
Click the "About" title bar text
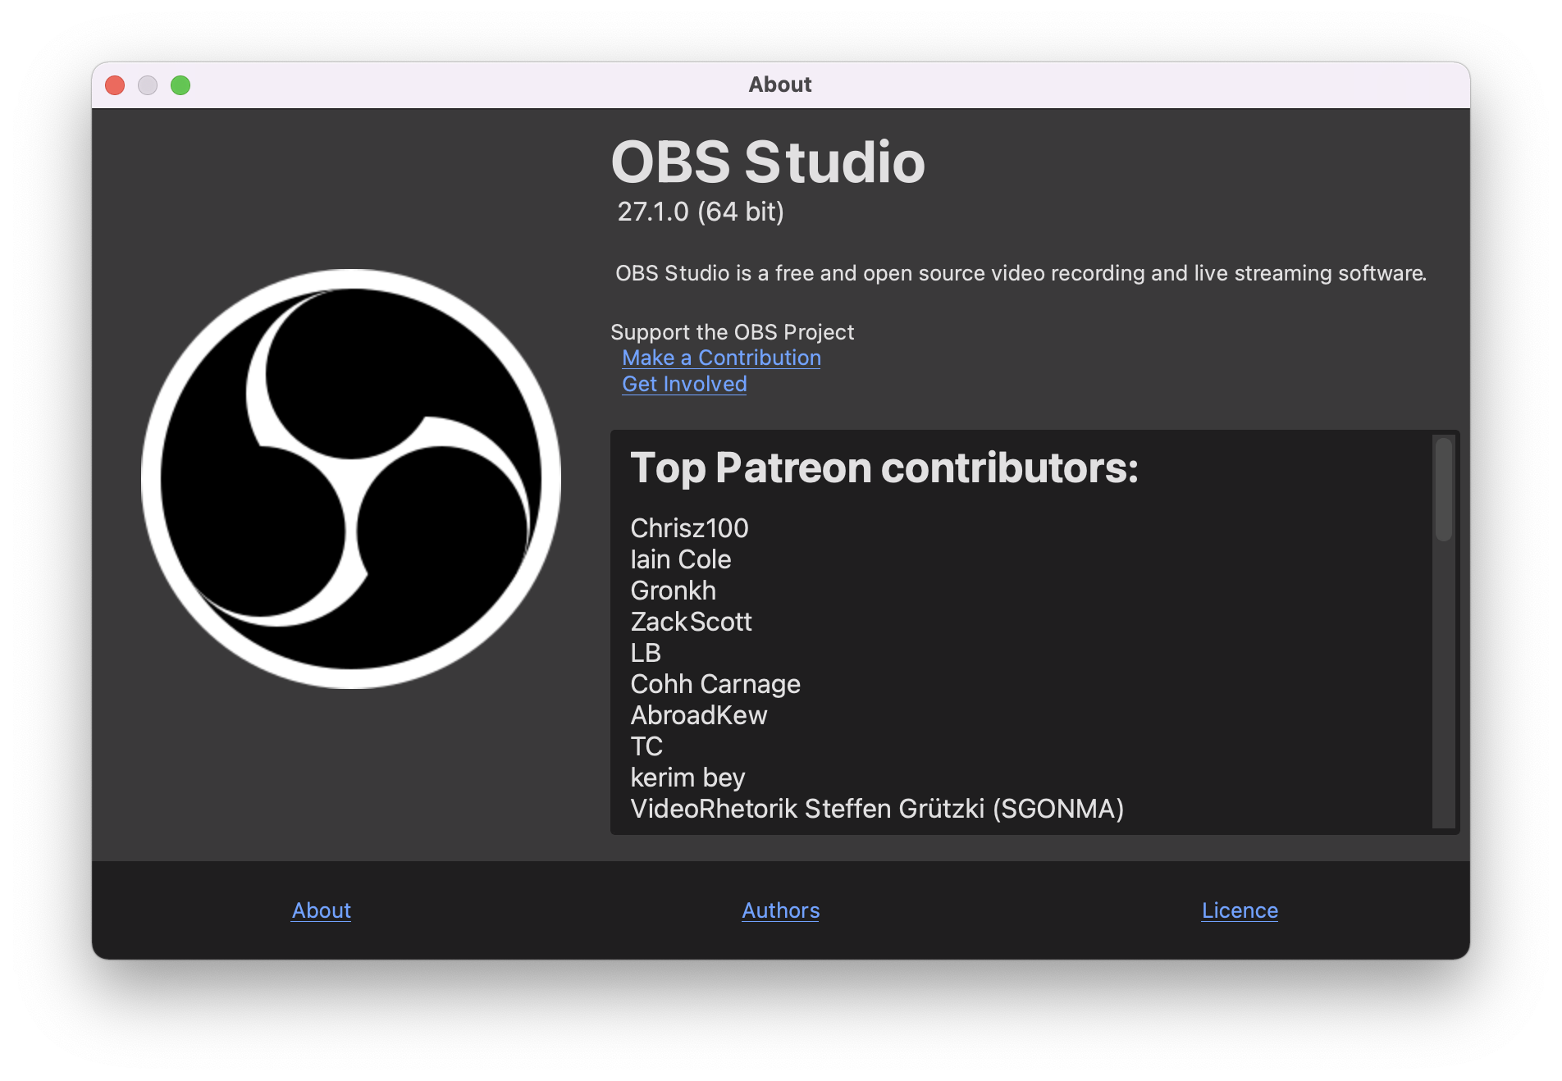[x=779, y=84]
